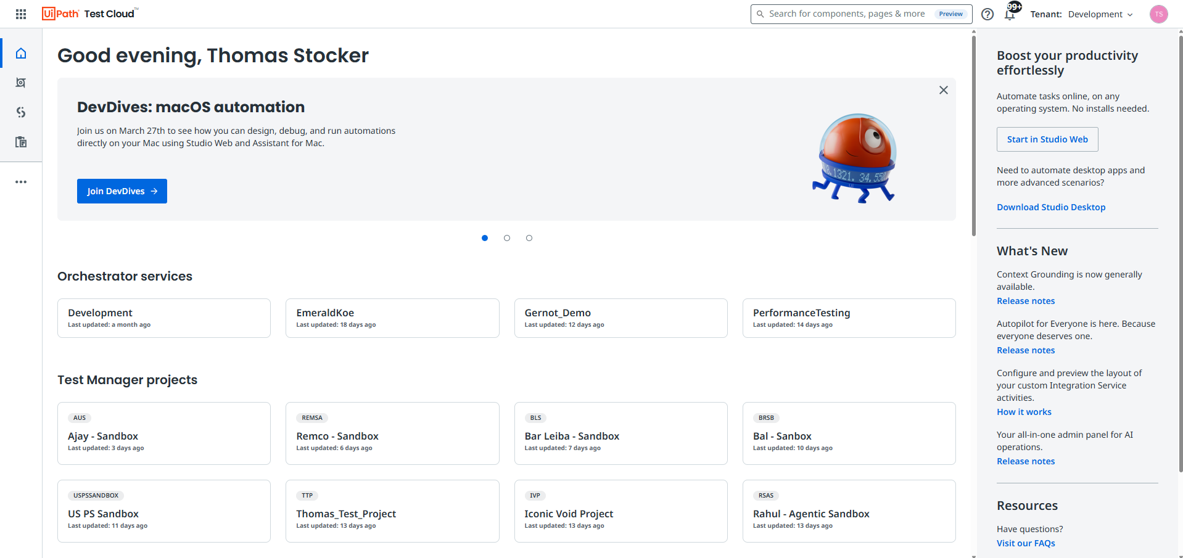Click the UiPath Test Cloud logo

click(90, 14)
